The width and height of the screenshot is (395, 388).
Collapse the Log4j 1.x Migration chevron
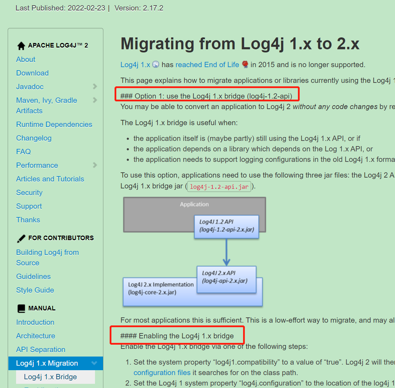pos(94,363)
